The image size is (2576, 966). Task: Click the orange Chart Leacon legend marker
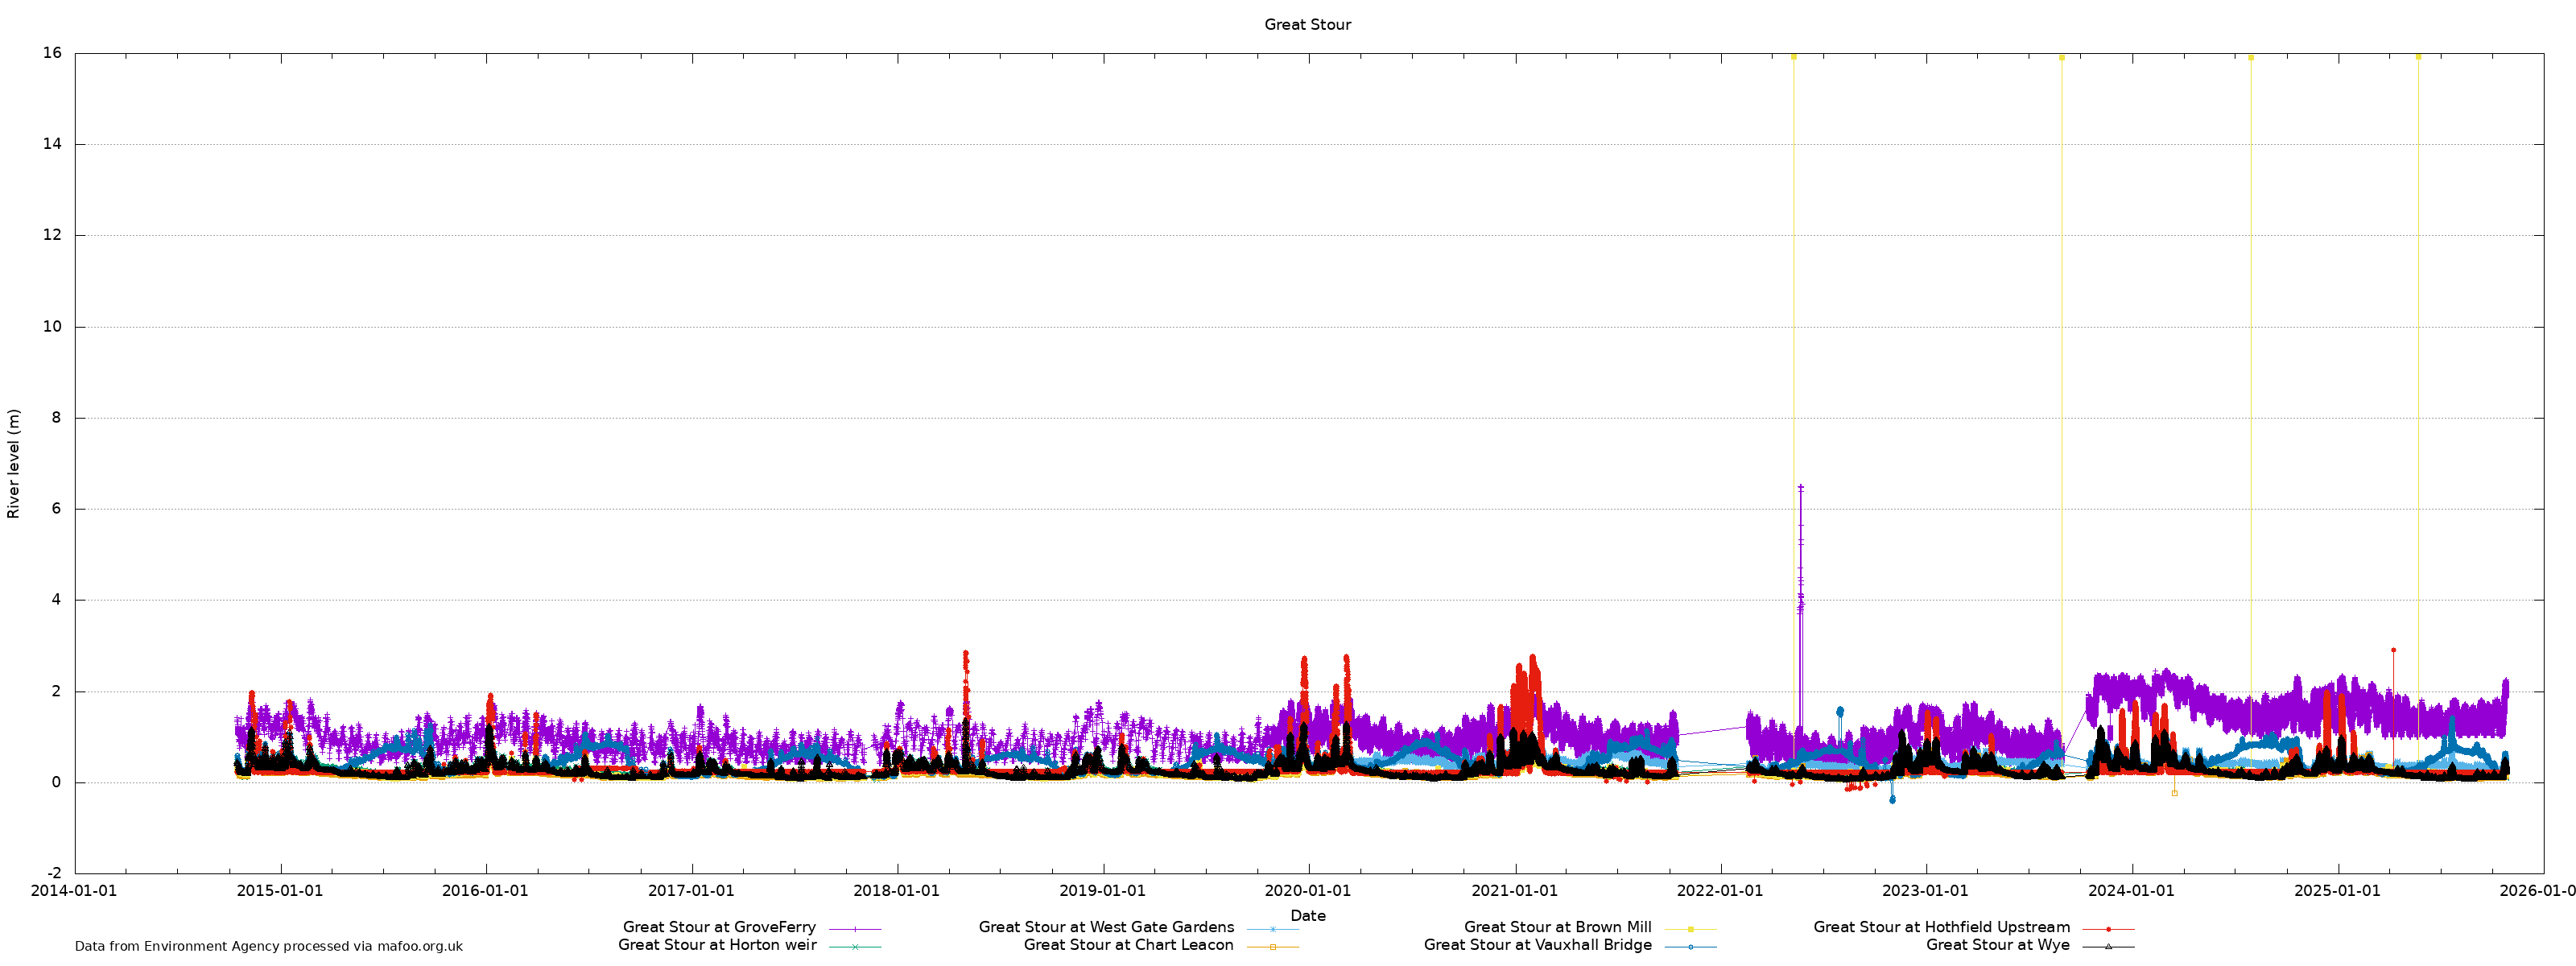[1272, 946]
